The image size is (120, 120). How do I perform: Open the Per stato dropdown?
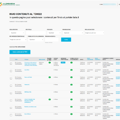[54, 33]
